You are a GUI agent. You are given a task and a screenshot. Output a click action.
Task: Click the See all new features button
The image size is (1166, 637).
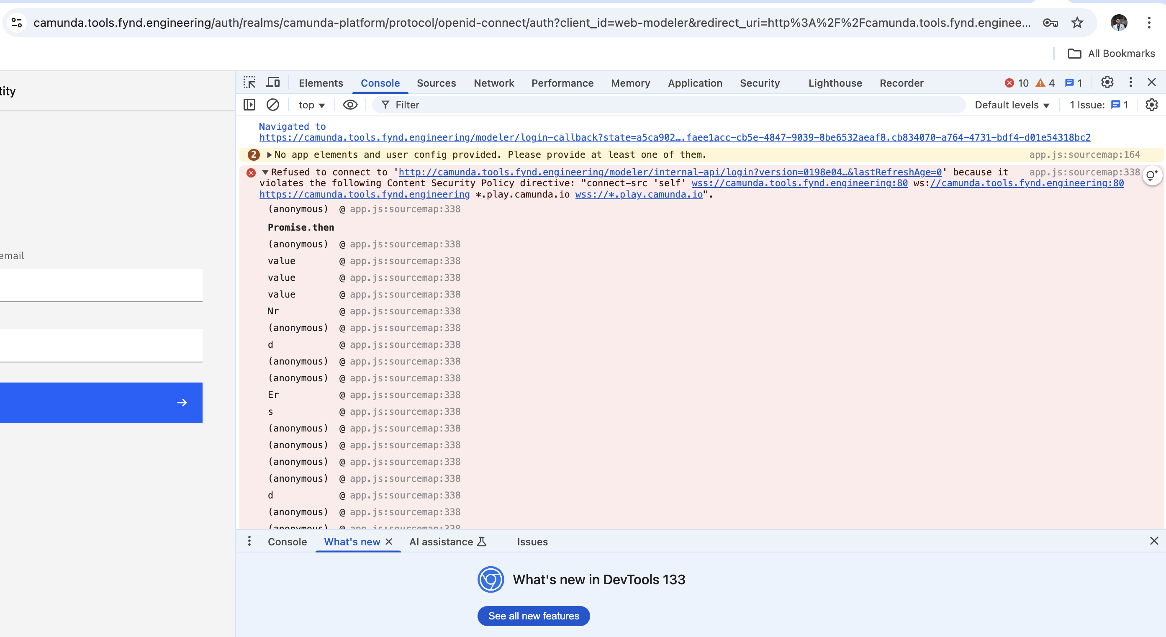(533, 616)
